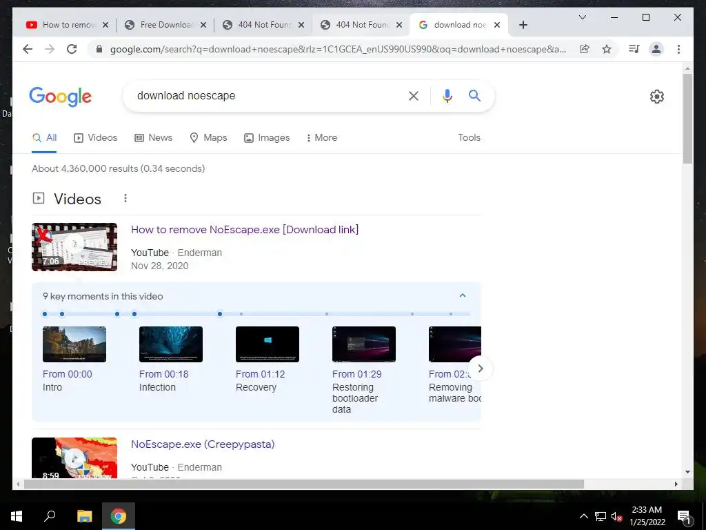Open the new tab plus button
Screen dimensions: 706x530
coord(523,25)
